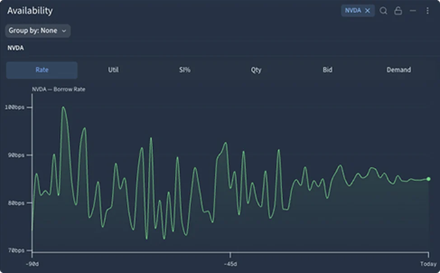Click the NVDA ticker tag label
The width and height of the screenshot is (440, 273).
[353, 10]
